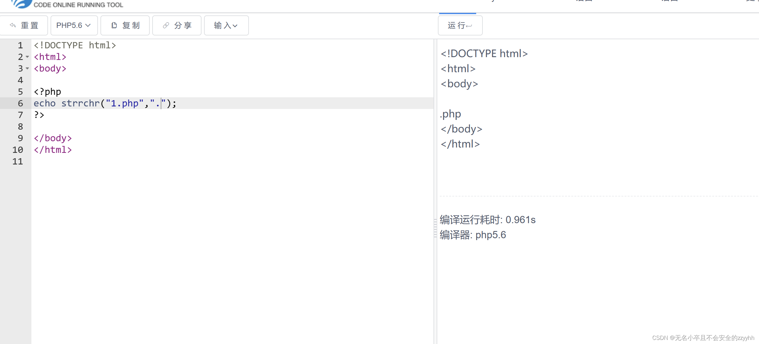Image resolution: width=759 pixels, height=344 pixels.
Task: Collapse the html tag fold arrow on line 2
Action: (x=27, y=57)
